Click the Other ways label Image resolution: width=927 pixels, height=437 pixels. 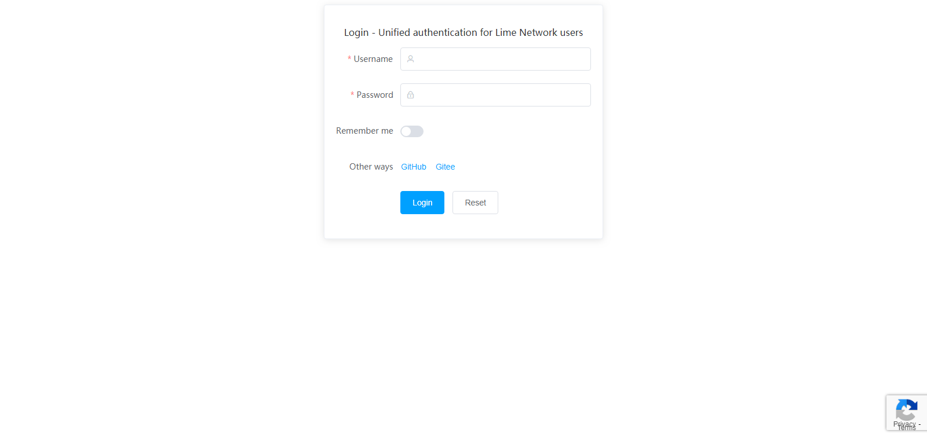tap(371, 167)
